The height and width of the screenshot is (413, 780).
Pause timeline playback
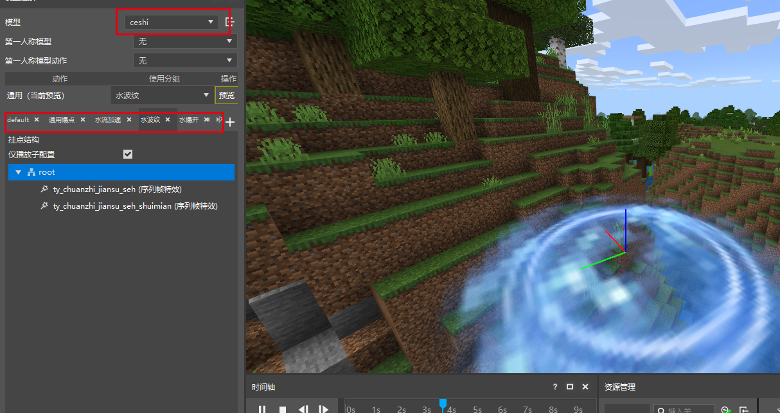(262, 409)
